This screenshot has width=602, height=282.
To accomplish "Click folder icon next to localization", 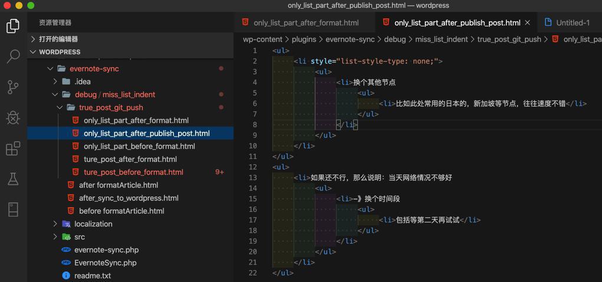I will point(67,224).
